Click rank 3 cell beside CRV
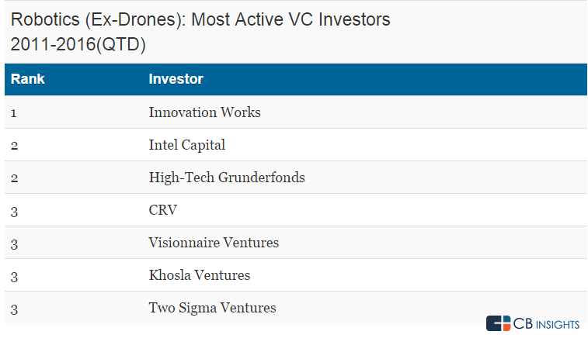 point(14,211)
